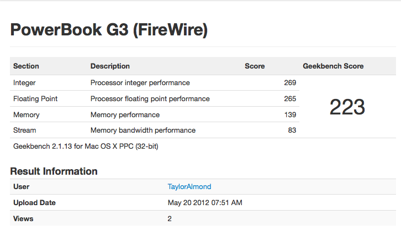The image size is (401, 230).
Task: Select the Description column header
Action: 110,66
